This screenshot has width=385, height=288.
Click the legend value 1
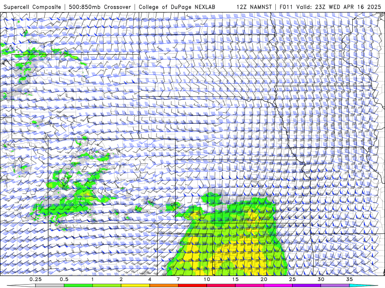pos(92,279)
